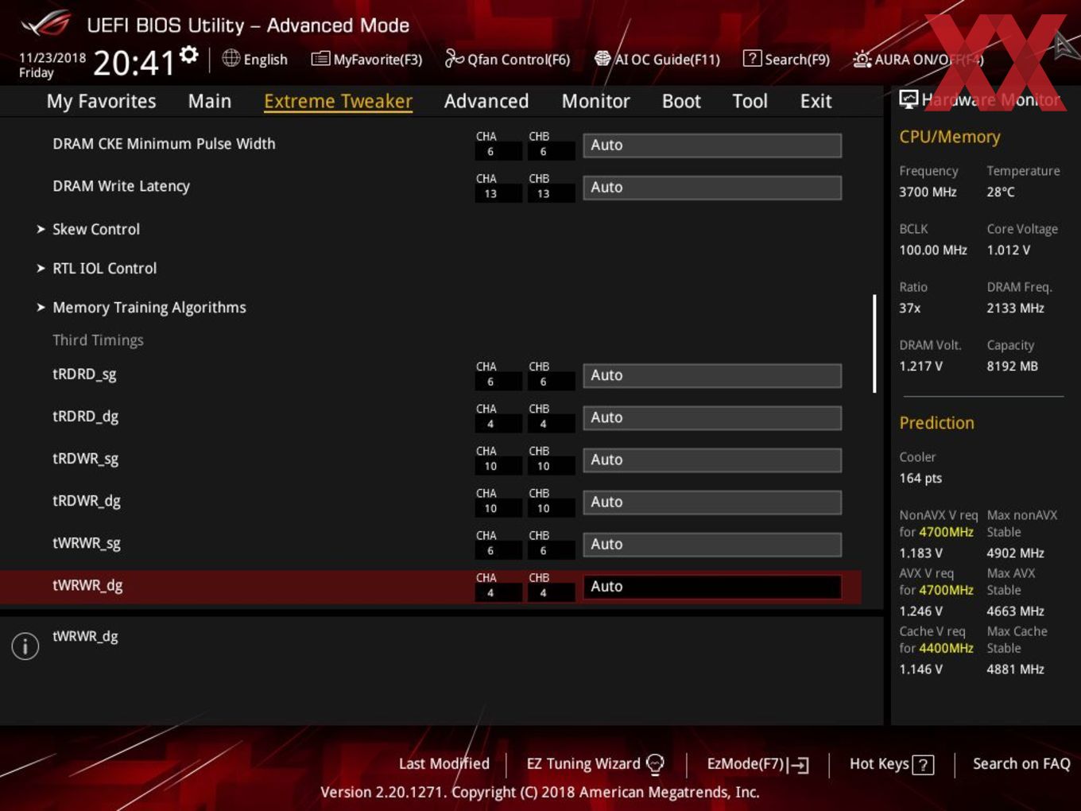Open the Exit tab
This screenshot has width=1081, height=811.
point(816,101)
